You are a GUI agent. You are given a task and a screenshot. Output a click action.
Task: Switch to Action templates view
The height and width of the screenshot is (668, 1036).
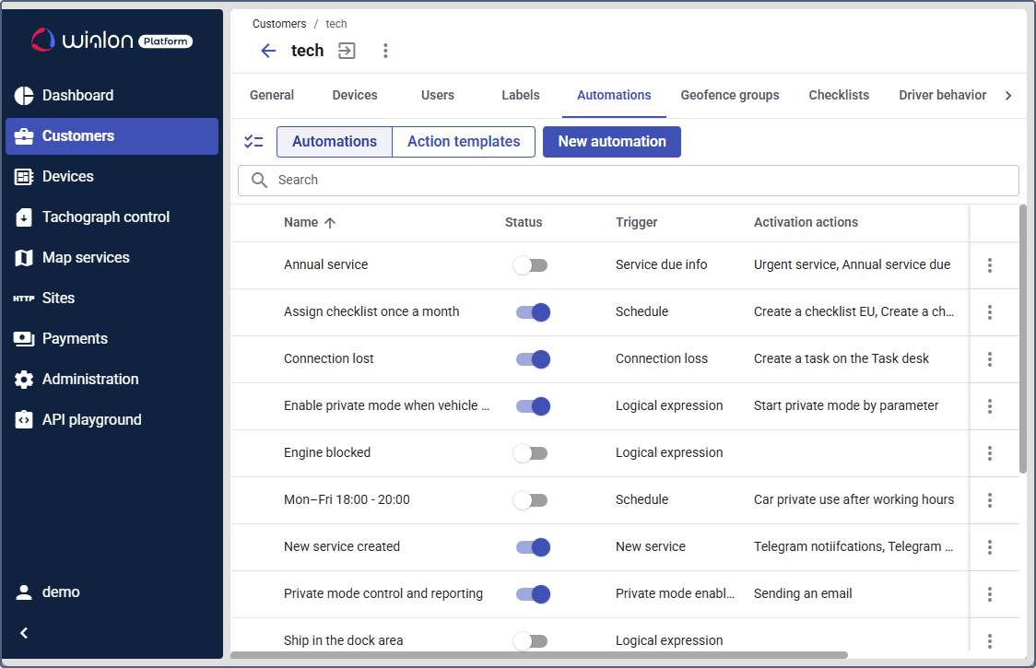pos(464,141)
